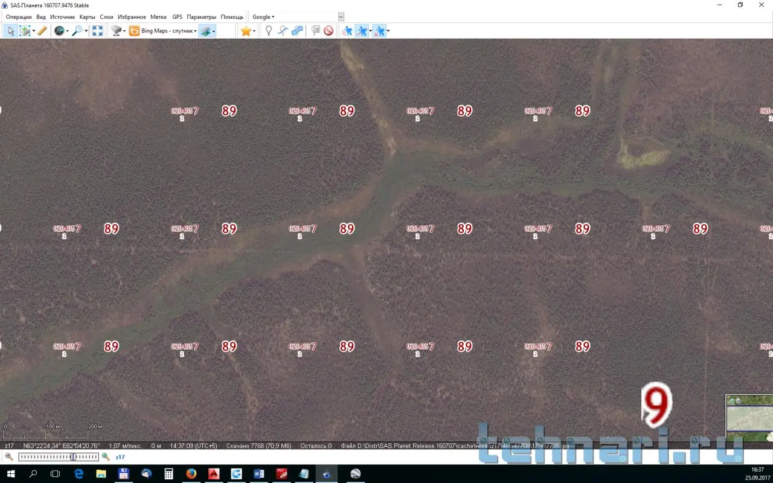Click the N63°22'24,34" coordinates in status bar
Image resolution: width=773 pixels, height=483 pixels.
[x=62, y=446]
